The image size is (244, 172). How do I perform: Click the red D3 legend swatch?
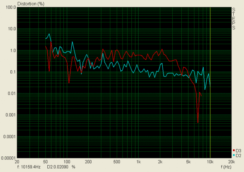[234, 150]
